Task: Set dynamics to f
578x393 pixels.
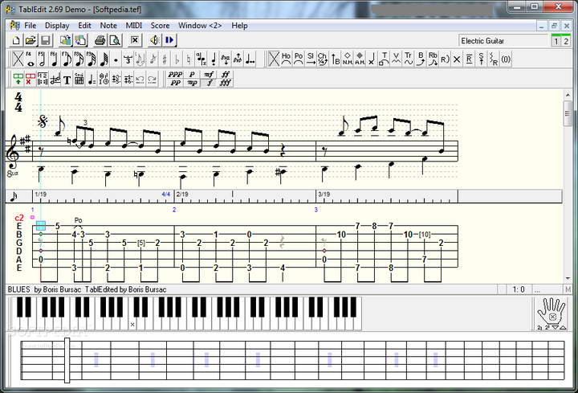Action: [x=209, y=83]
